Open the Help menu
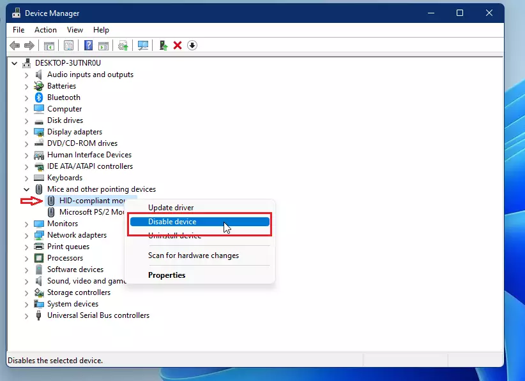Screen dimensions: 525x381 point(101,30)
